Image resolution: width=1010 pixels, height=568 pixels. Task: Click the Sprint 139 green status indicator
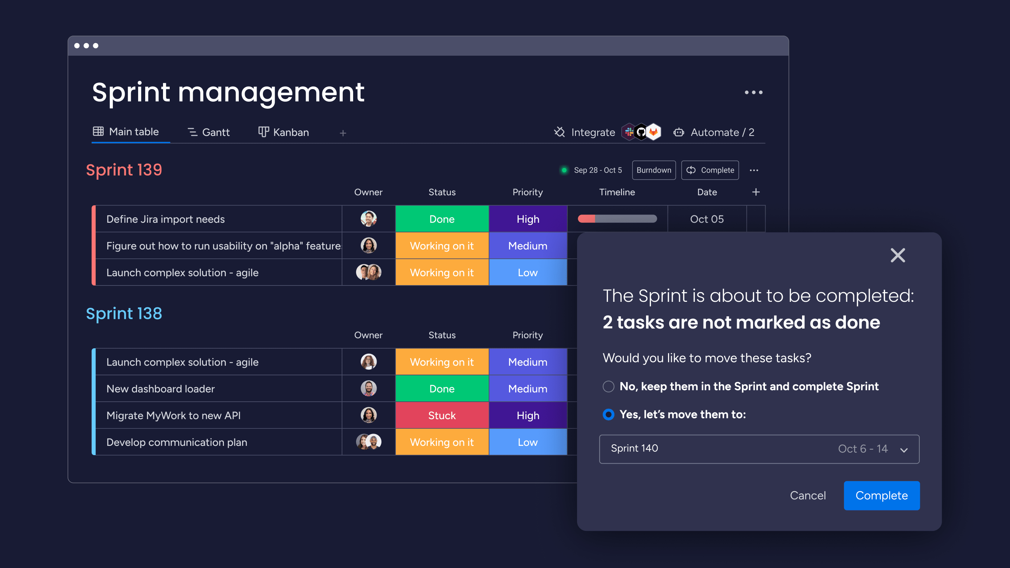tap(562, 170)
